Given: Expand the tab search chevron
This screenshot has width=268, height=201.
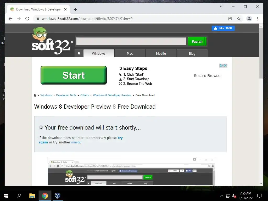Looking at the screenshot, I should pos(221,7).
